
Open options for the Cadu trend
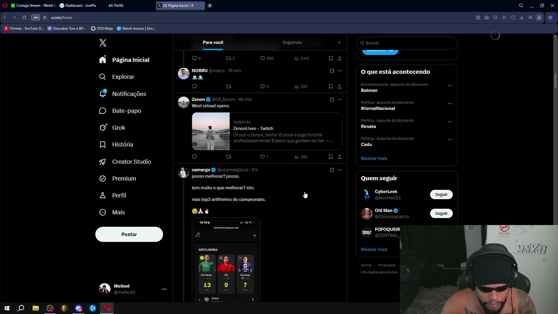pos(450,140)
